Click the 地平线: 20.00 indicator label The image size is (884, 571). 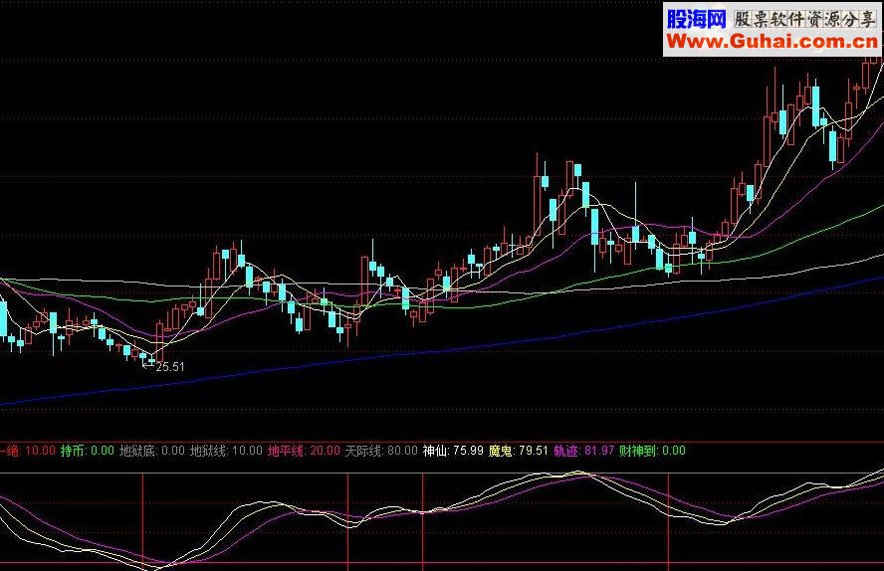click(304, 451)
